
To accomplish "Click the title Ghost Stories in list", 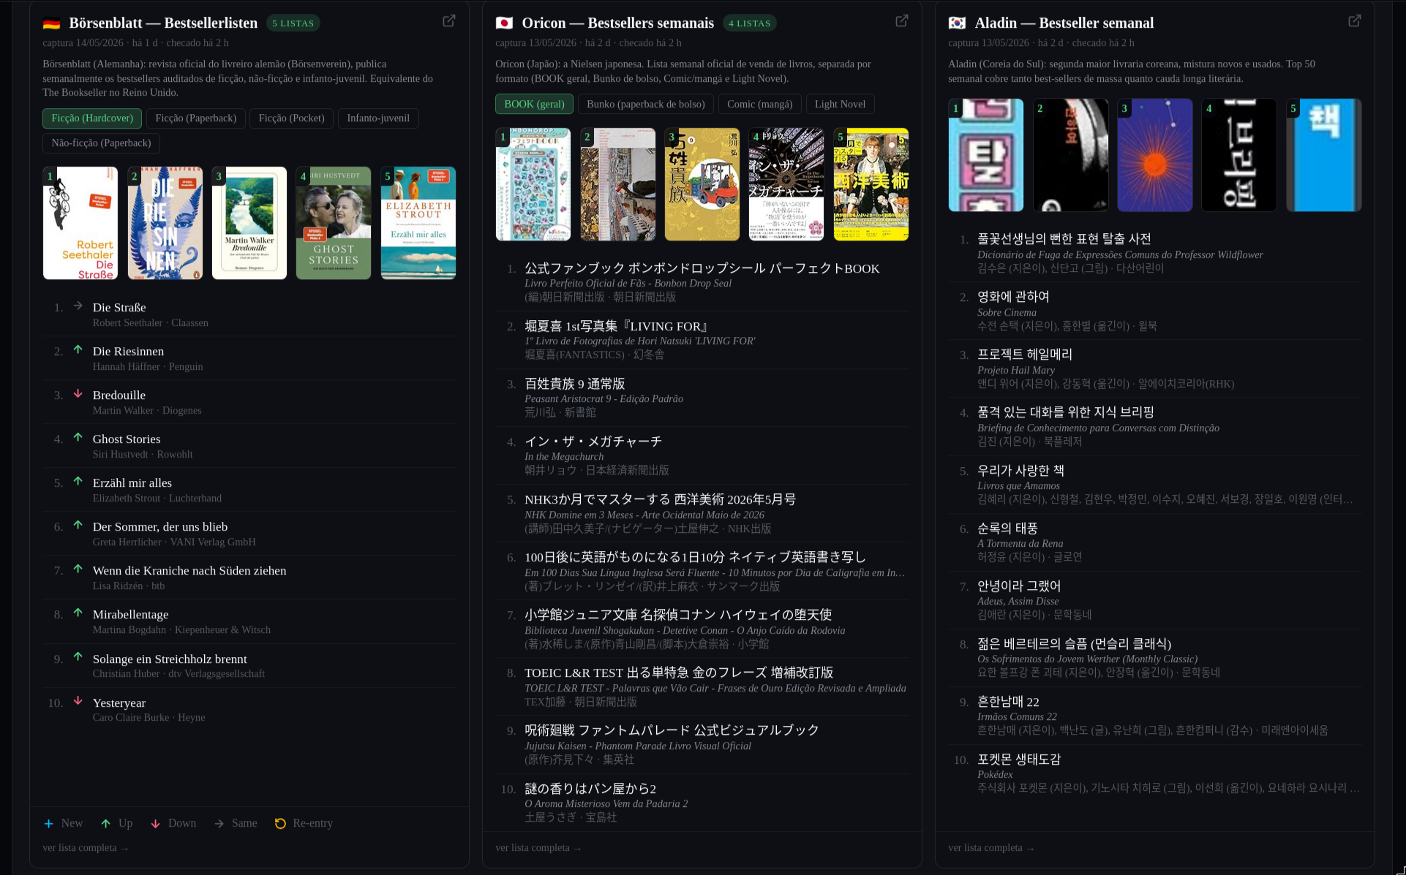I will point(127,439).
